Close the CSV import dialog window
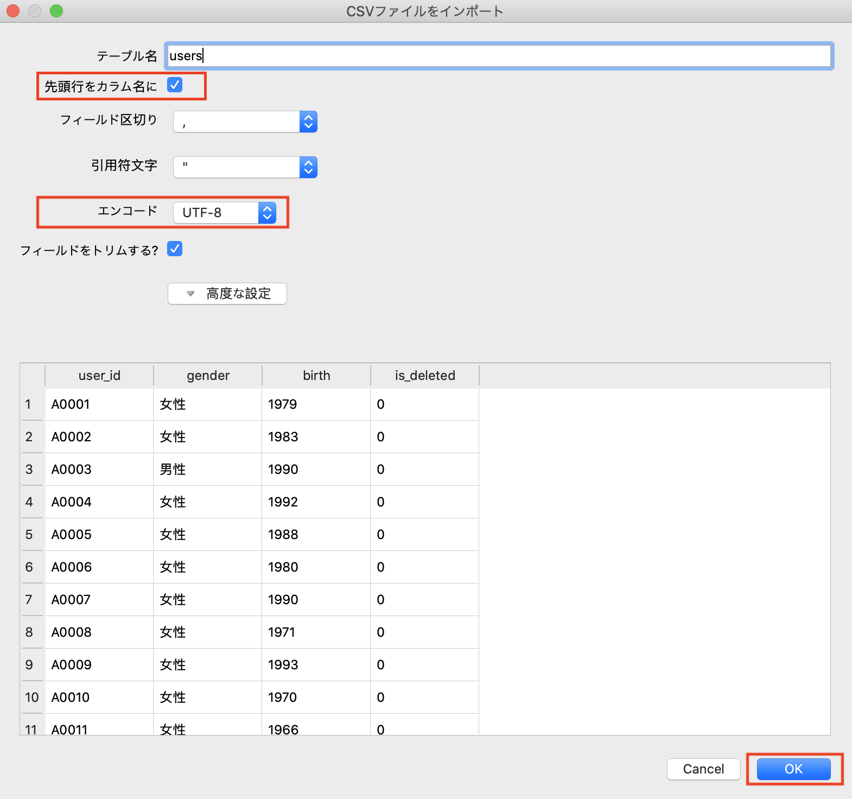852x799 pixels. [x=13, y=11]
